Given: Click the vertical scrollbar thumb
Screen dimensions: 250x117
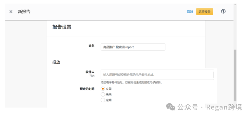Looking at the screenshot, I should (235, 75).
